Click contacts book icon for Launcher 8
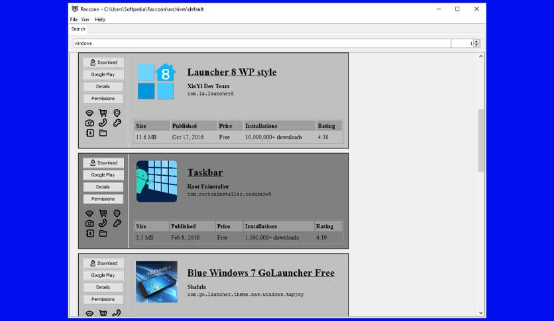 click(x=89, y=133)
